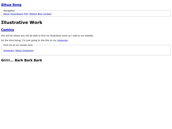Open the Instagram socials link
172x129 pixels.
click(9, 51)
